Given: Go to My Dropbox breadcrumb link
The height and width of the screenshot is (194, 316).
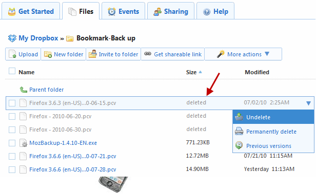Looking at the screenshot, I should pyautogui.click(x=38, y=38).
